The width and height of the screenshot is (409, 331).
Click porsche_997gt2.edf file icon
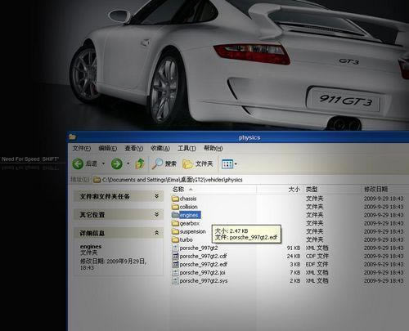coord(175,264)
